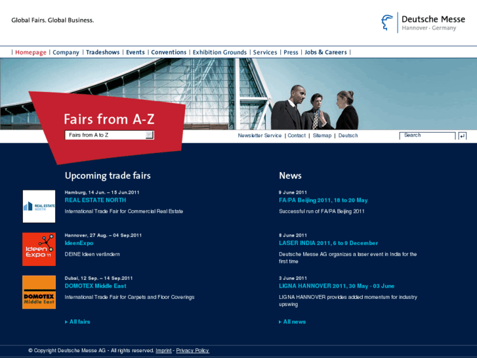Click the '3 June 2011' news date

click(x=293, y=278)
